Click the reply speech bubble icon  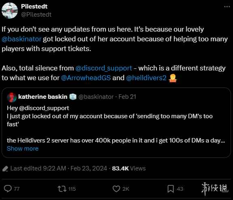click(8, 189)
